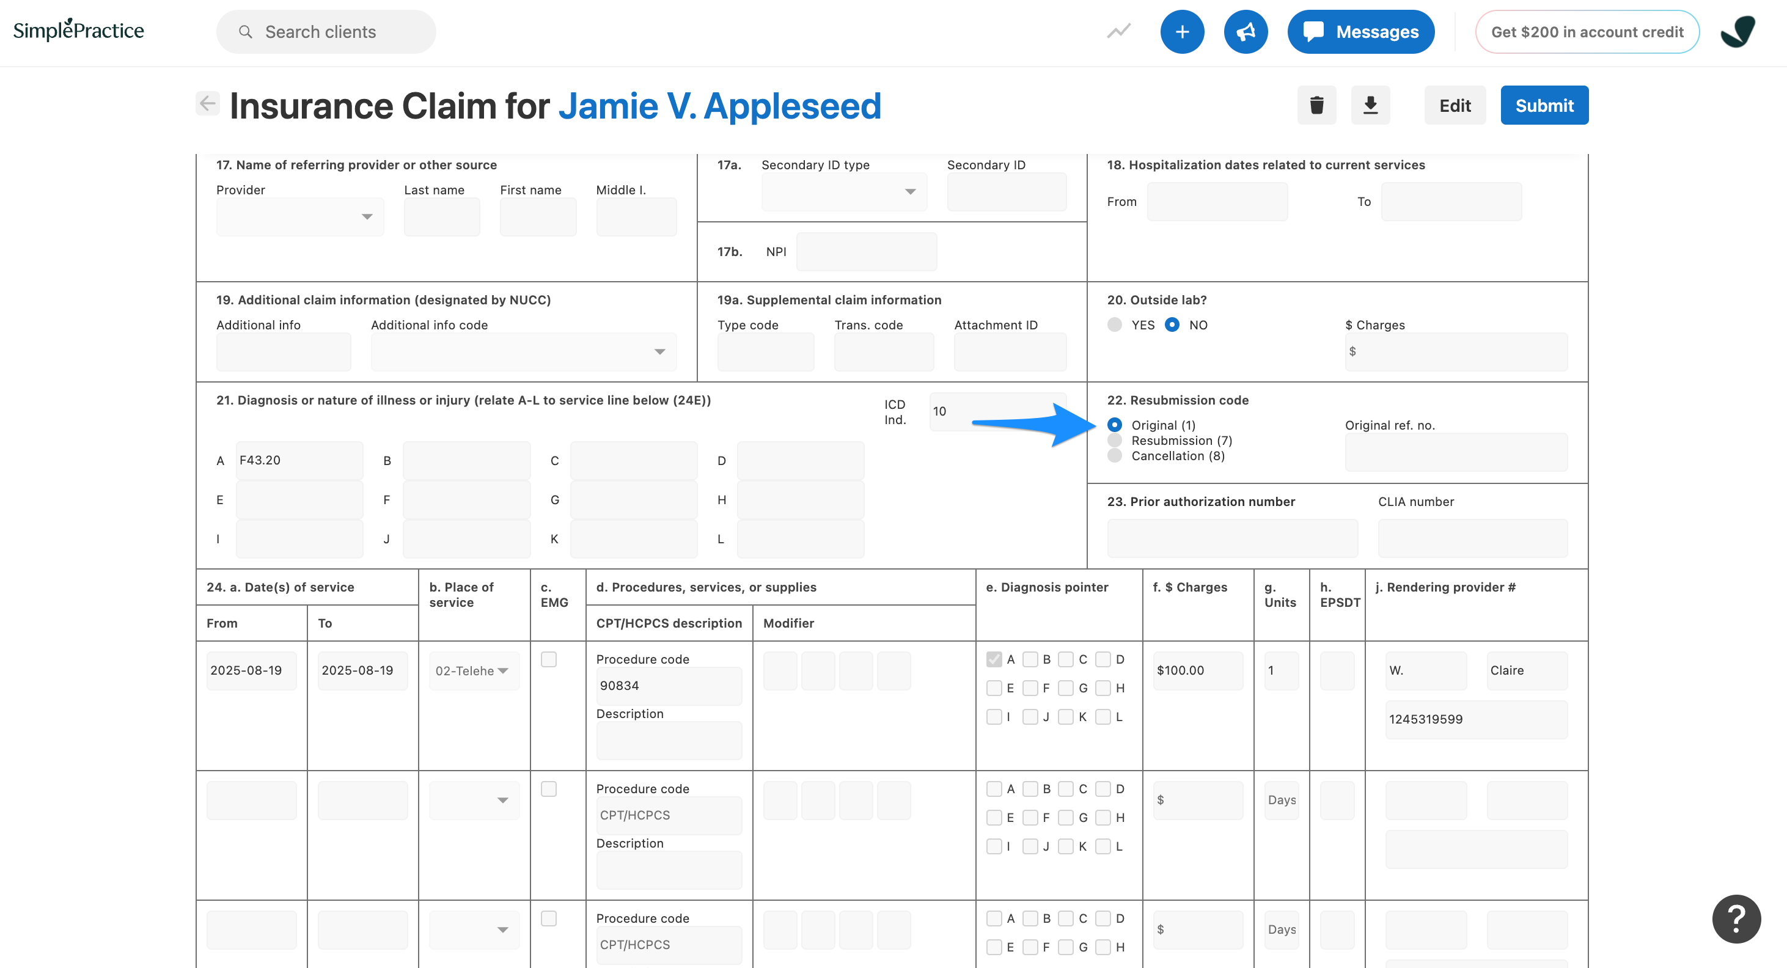Click the SimplePractice logo
The width and height of the screenshot is (1787, 968).
(x=78, y=30)
